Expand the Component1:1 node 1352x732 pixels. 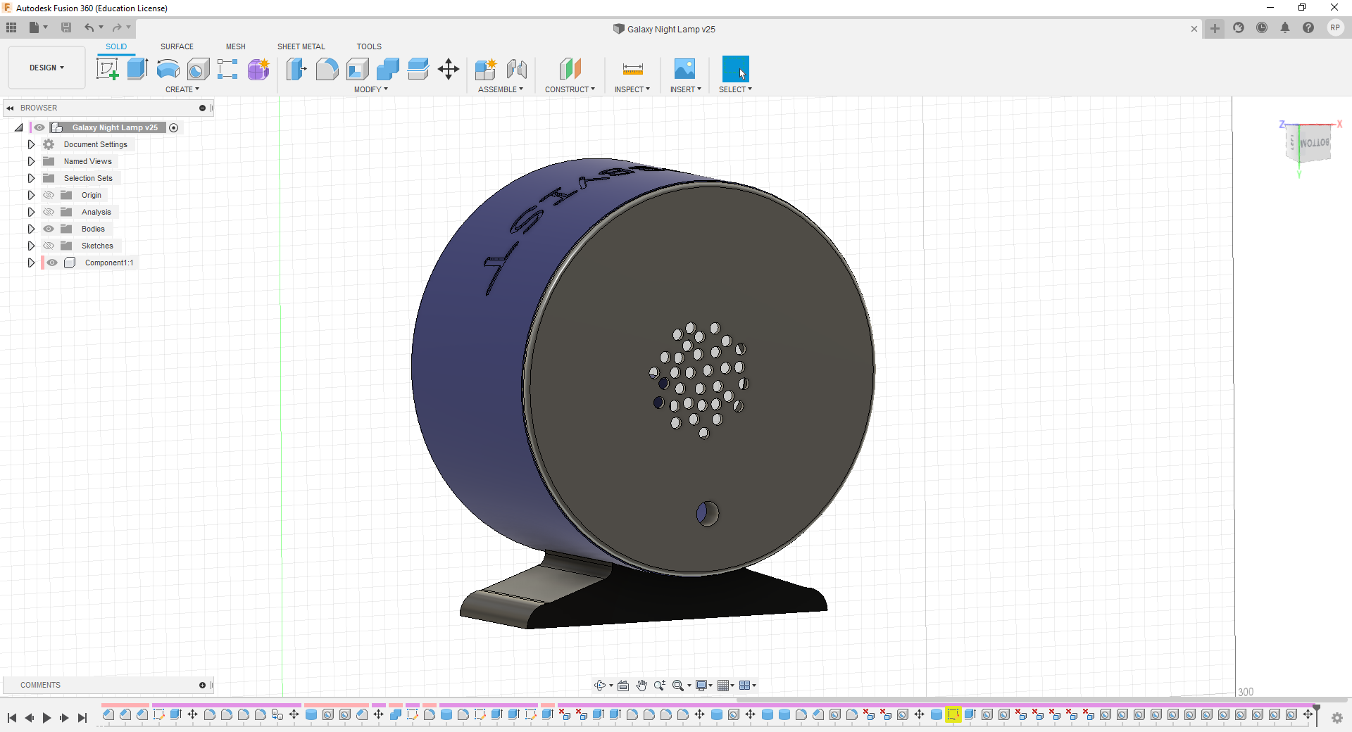point(31,263)
